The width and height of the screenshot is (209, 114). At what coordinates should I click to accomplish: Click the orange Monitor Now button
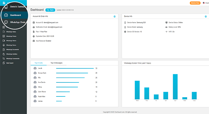pyautogui.click(x=195, y=3)
